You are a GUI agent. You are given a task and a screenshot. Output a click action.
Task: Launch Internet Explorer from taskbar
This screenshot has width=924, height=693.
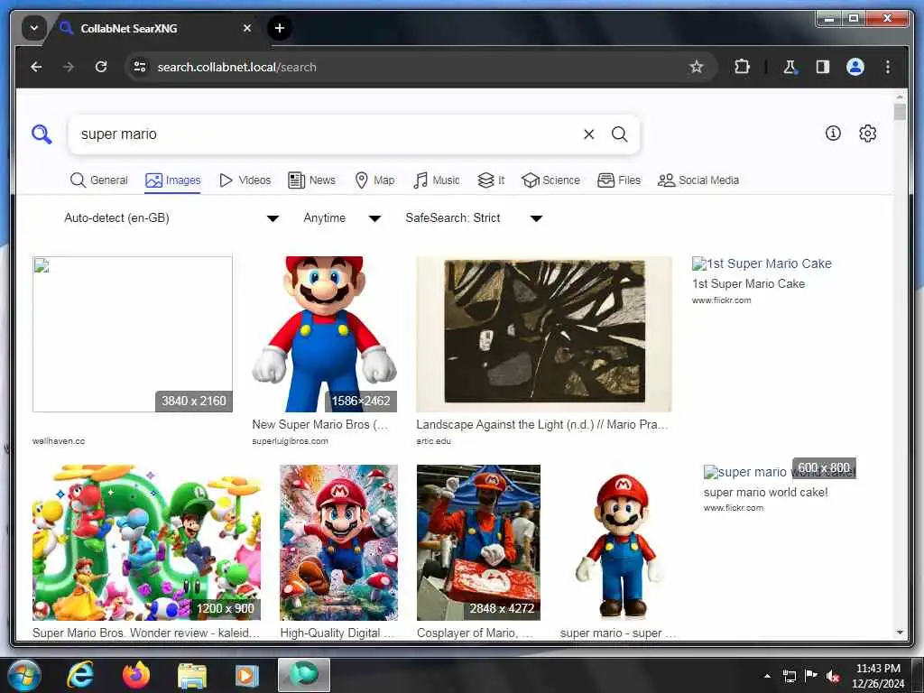pos(80,675)
